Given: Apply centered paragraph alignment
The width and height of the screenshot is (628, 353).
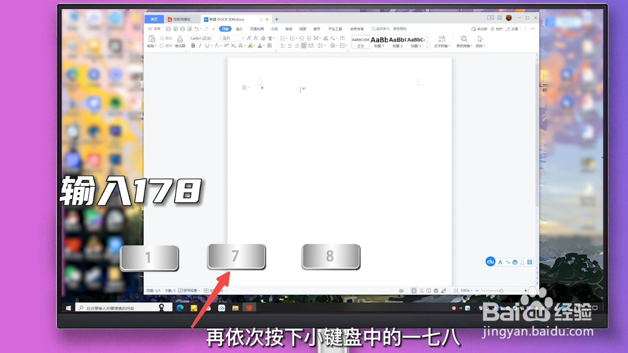Looking at the screenshot, I should [289, 46].
